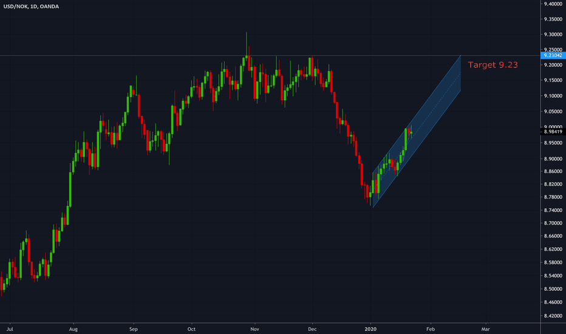Click the 8.42000 price axis value
This screenshot has width=566, height=334.
552,316
